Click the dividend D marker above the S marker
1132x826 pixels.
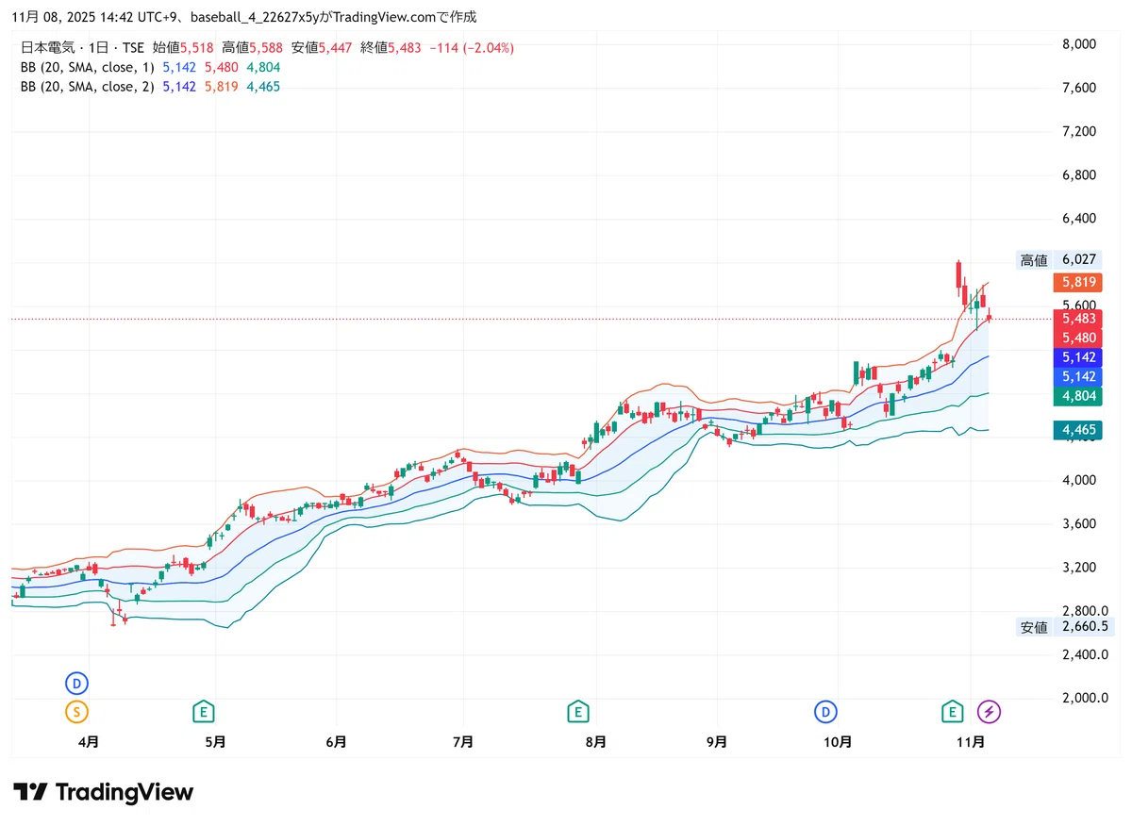pos(76,683)
